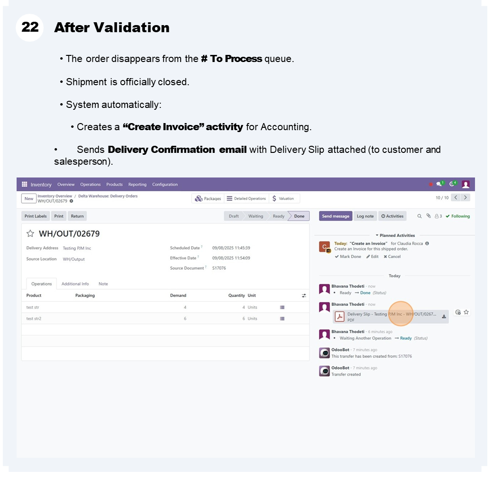Viewport: 493px width, 479px height.
Task: Open optional columns settings in Operations table
Action: pos(304,295)
